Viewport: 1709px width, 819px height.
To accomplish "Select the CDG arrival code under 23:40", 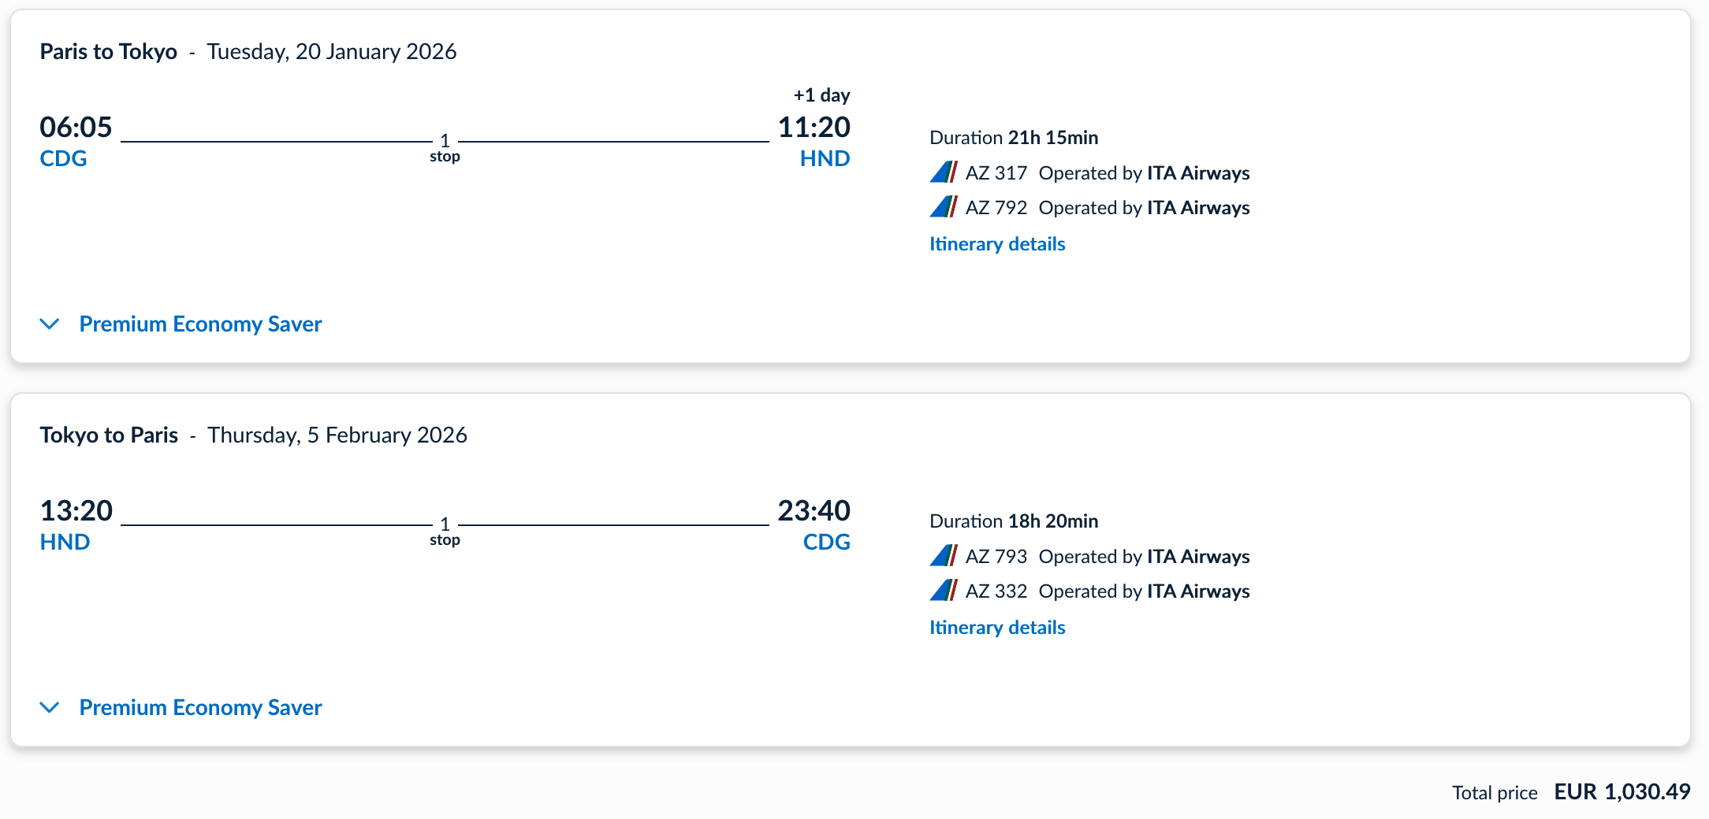I will click(826, 542).
